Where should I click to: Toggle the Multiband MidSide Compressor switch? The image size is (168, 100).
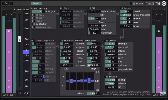pos(61,41)
